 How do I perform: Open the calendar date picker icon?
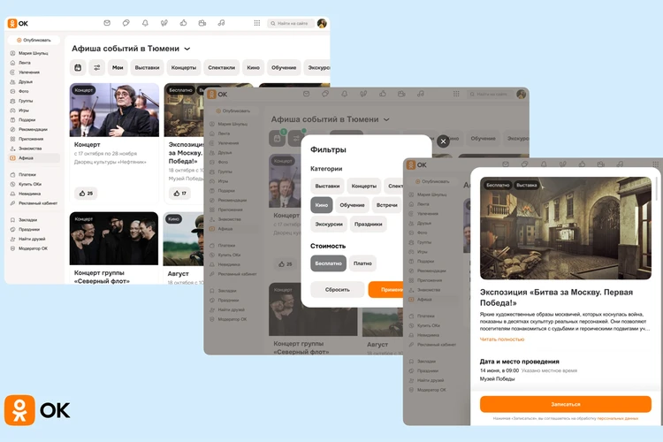tap(78, 67)
